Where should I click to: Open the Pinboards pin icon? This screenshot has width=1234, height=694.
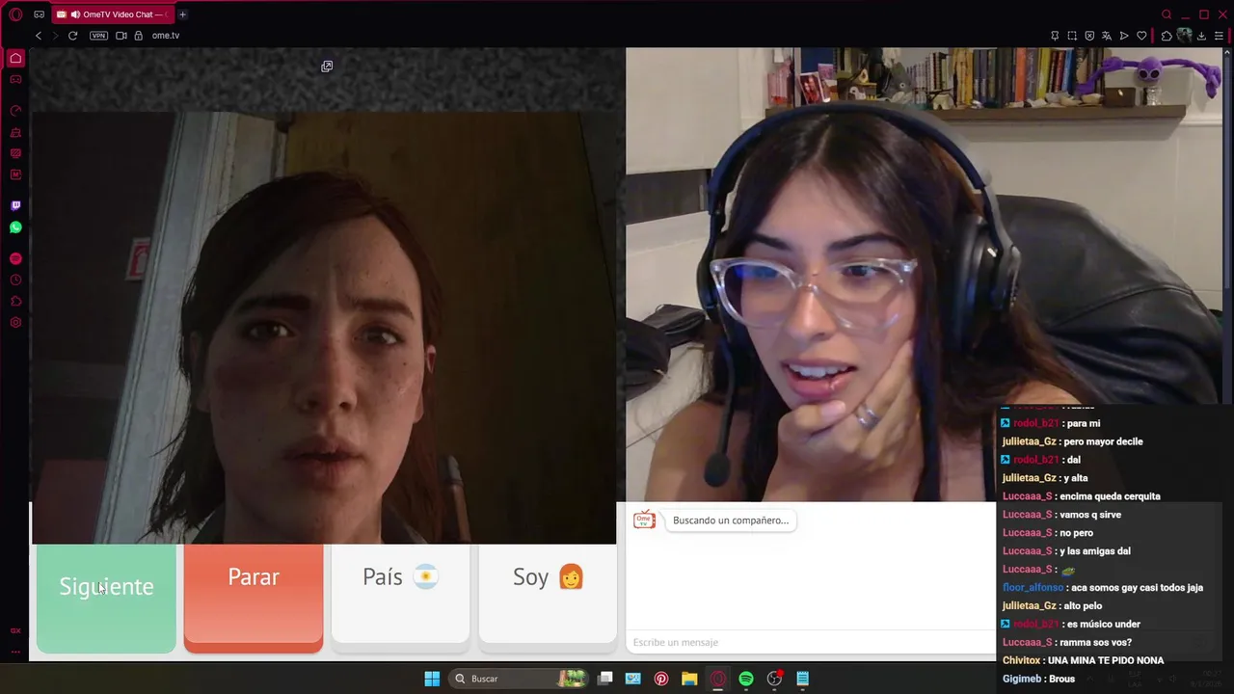pyautogui.click(x=1055, y=36)
